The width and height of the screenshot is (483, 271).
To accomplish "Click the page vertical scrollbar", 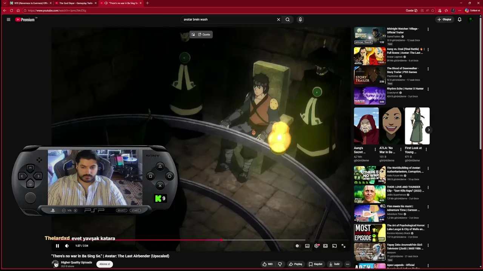I will pos(481,83).
